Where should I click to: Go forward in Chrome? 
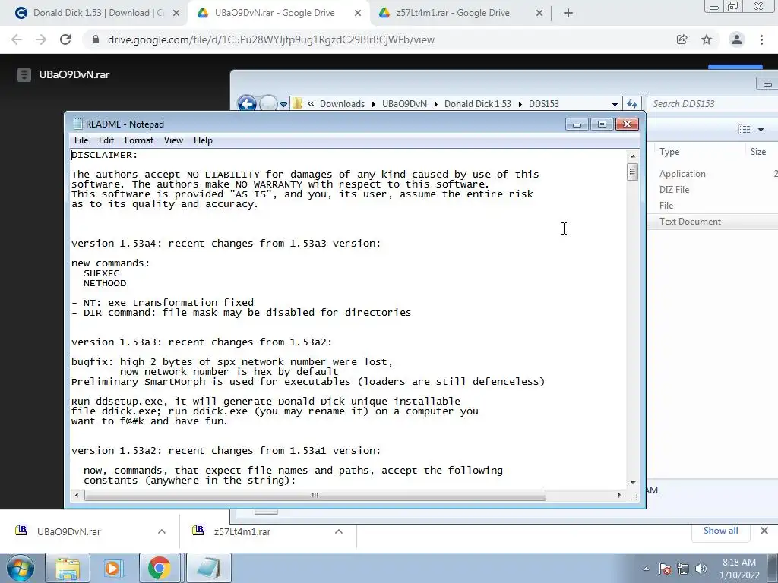tap(41, 39)
